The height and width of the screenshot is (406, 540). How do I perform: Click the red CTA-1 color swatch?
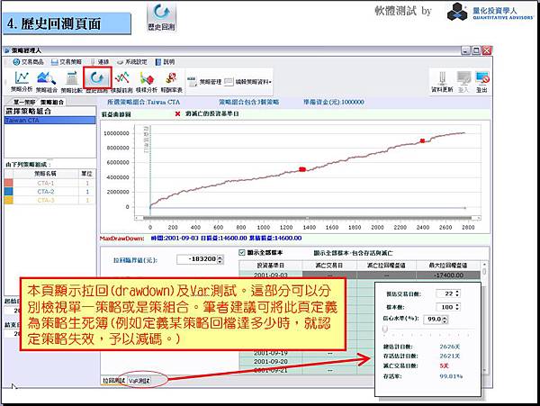click(x=9, y=184)
